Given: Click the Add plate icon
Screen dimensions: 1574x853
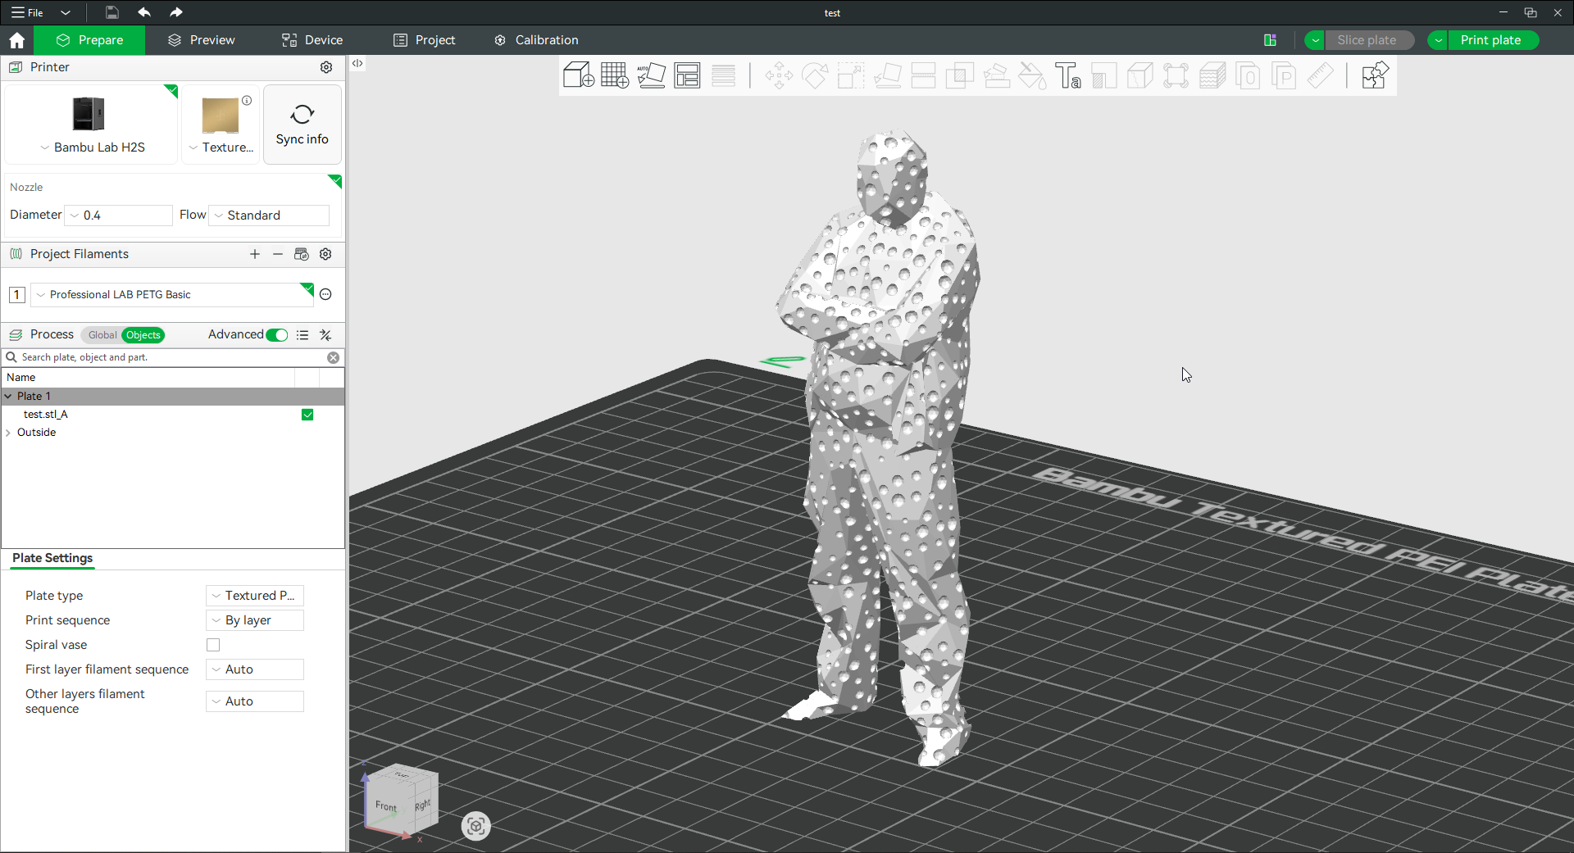Looking at the screenshot, I should pyautogui.click(x=615, y=75).
